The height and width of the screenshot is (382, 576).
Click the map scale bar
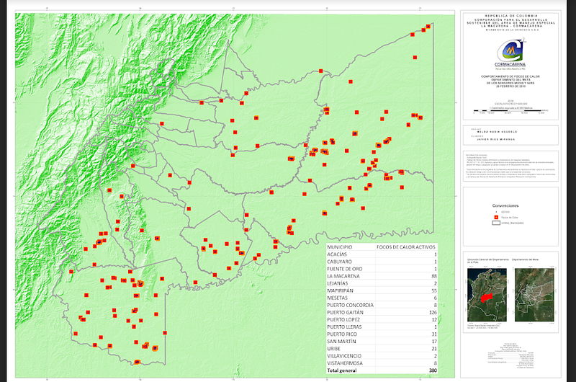pyautogui.click(x=510, y=110)
